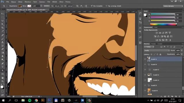Click the layer styles fx icon
184x103 pixels.
coord(162,96)
